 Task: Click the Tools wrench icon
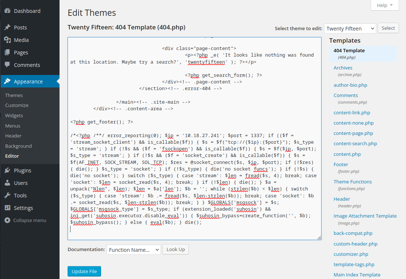(7, 195)
